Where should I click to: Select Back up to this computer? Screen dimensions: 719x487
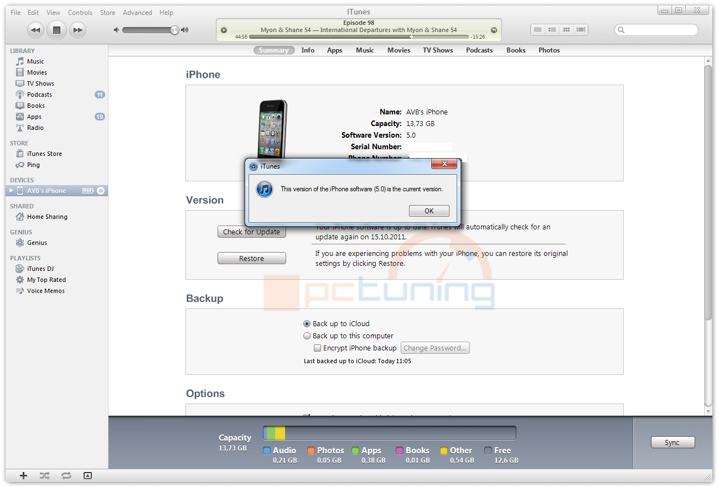coord(307,336)
